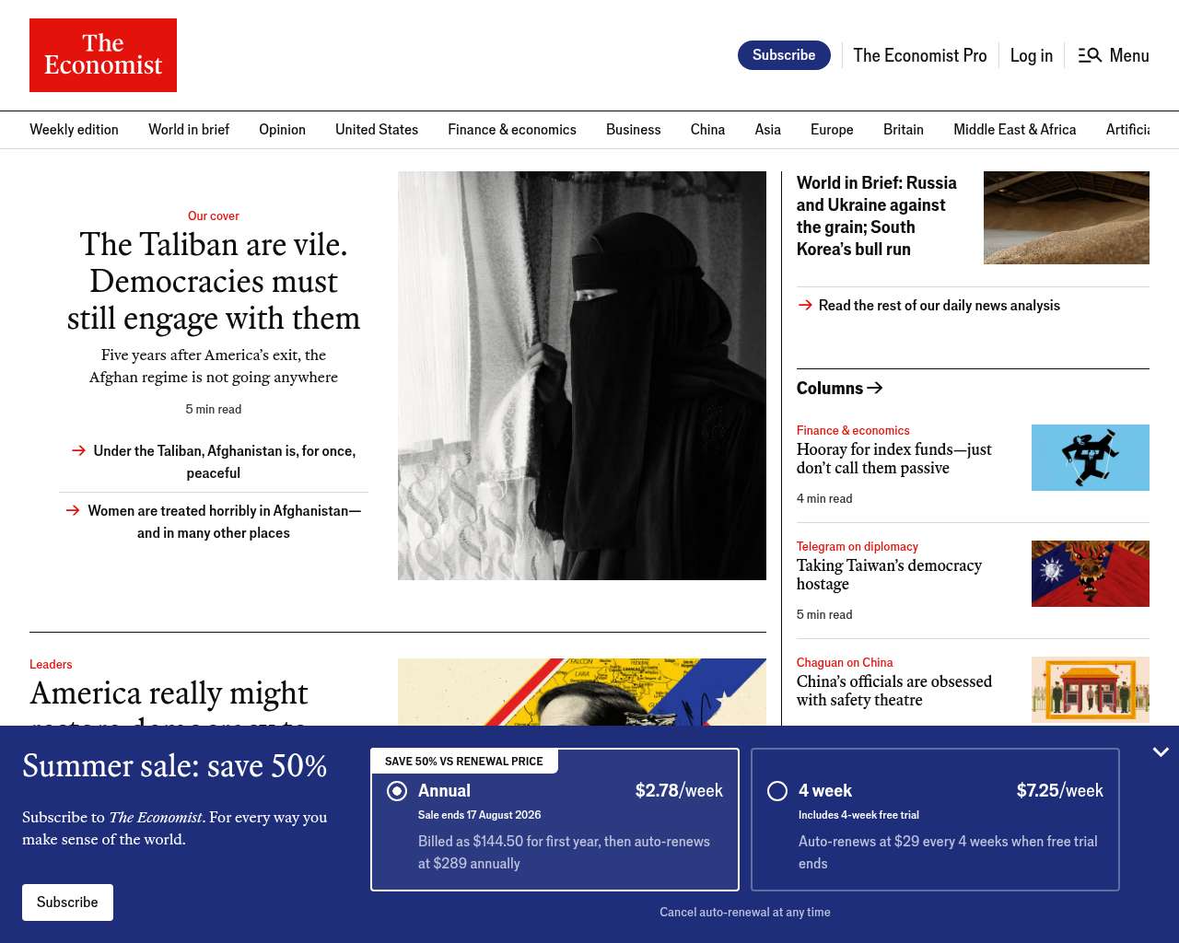Go to Europe section
Image resolution: width=1179 pixels, height=943 pixels.
point(832,130)
